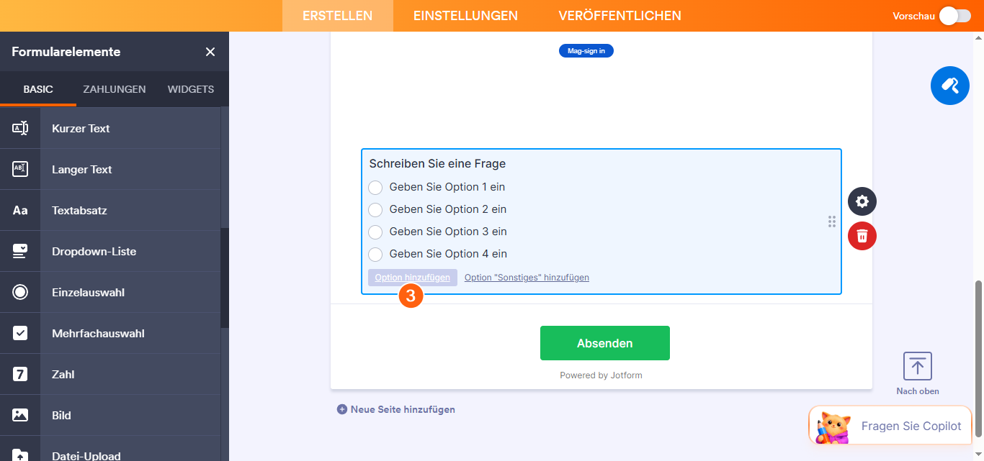
Task: Open the Form Designer paint roller icon
Action: [x=949, y=85]
